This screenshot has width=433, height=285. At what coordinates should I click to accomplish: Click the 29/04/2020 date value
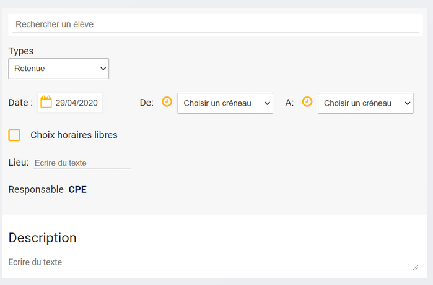click(x=77, y=103)
